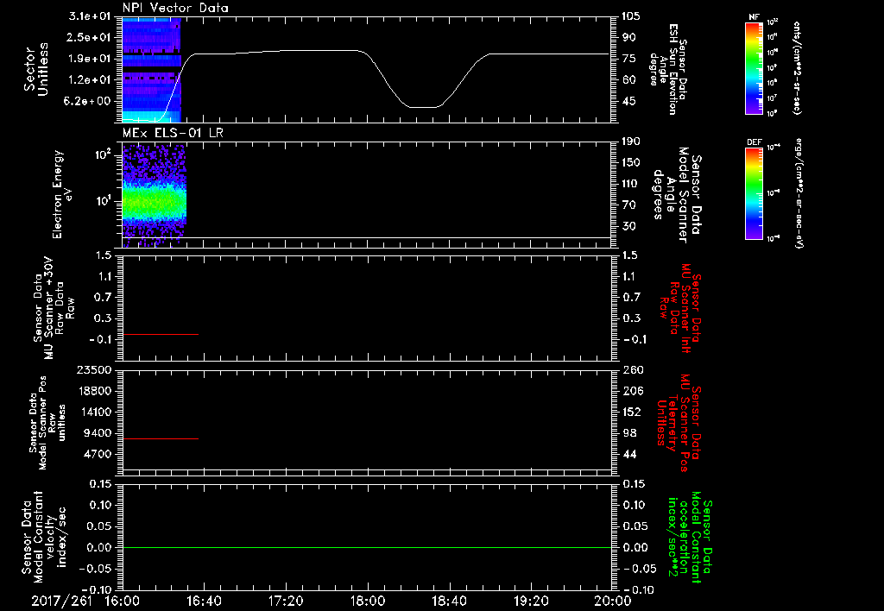Image resolution: width=884 pixels, height=611 pixels.
Task: Click the '98' telemetry tick label
Action: (629, 433)
